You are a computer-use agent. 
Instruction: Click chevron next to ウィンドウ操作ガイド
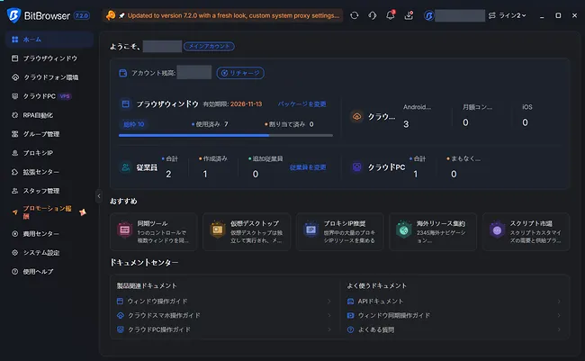[x=329, y=301]
